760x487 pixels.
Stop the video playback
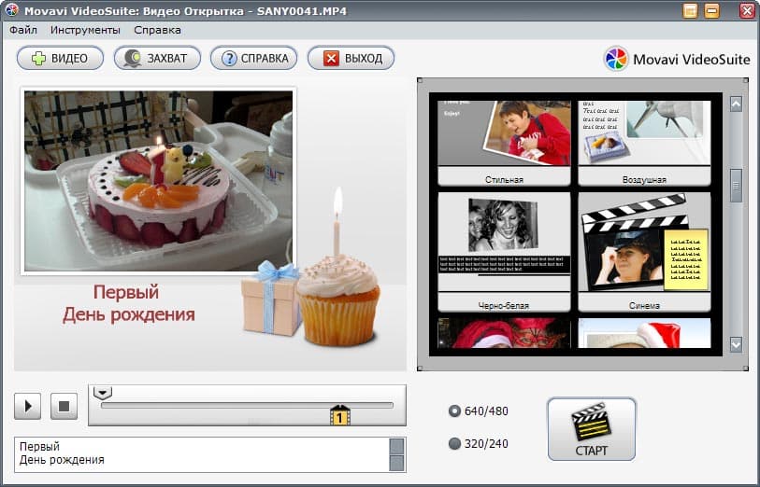(64, 406)
